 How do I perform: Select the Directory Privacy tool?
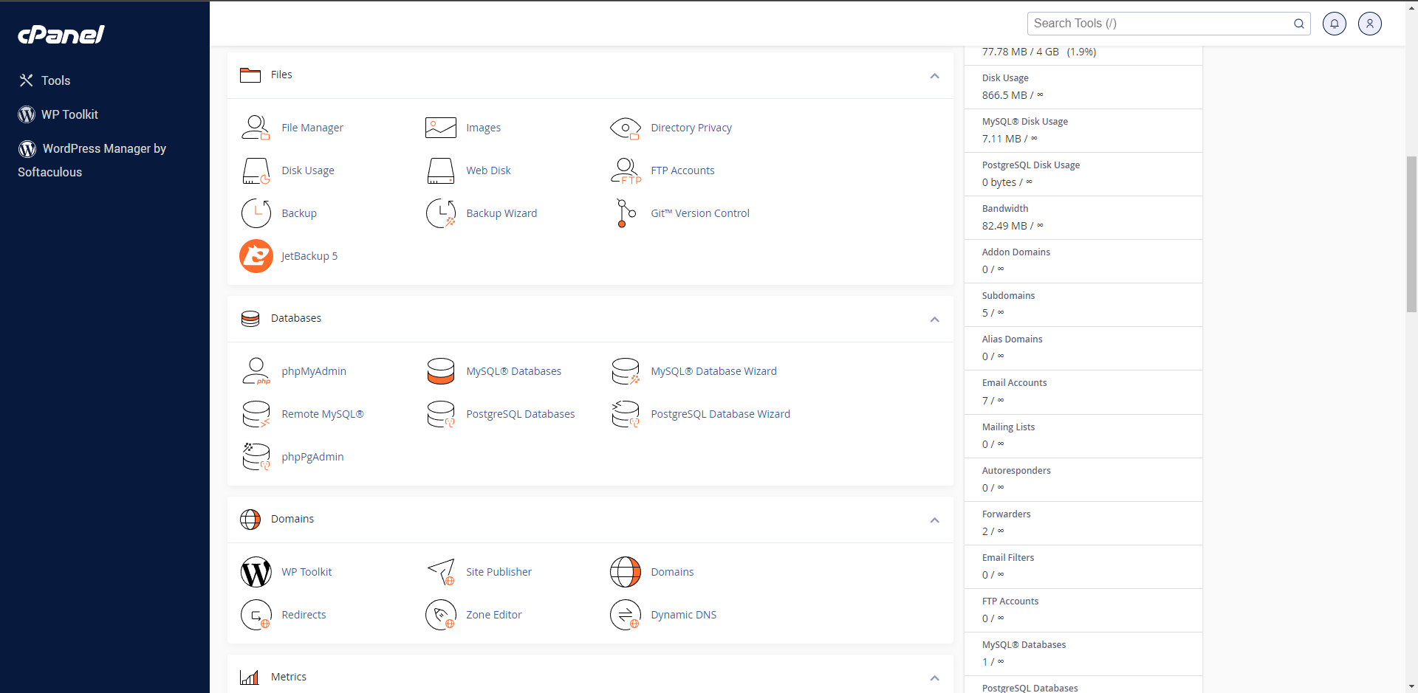click(625, 127)
